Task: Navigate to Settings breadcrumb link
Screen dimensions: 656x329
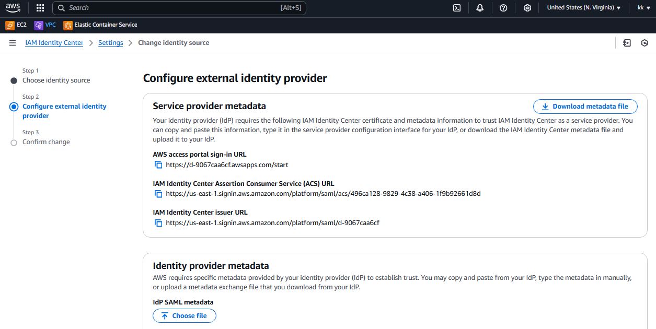Action: (111, 43)
